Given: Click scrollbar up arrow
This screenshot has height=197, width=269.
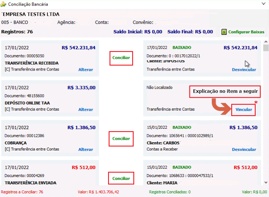Looking at the screenshot, I should pos(266,41).
